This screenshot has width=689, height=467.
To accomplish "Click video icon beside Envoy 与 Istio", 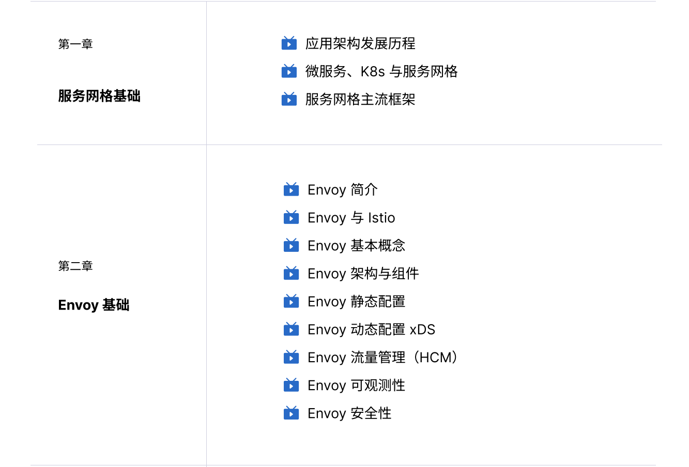I will tap(292, 218).
